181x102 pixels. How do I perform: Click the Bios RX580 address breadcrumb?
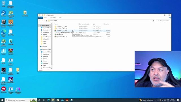(x=54, y=21)
